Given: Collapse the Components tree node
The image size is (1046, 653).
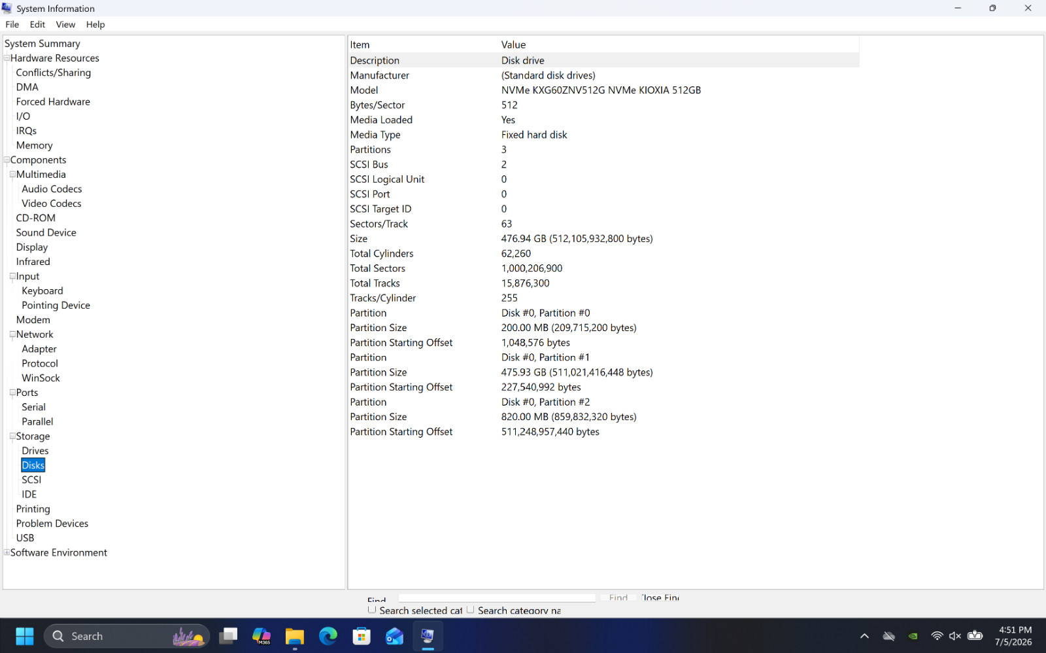Looking at the screenshot, I should click(x=7, y=160).
